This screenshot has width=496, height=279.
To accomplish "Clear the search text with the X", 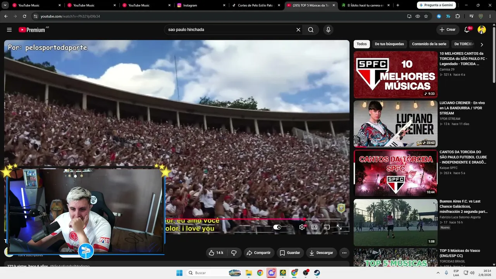I will pyautogui.click(x=298, y=30).
